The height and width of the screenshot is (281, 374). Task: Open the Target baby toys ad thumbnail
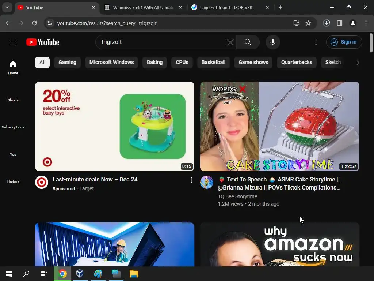[115, 126]
